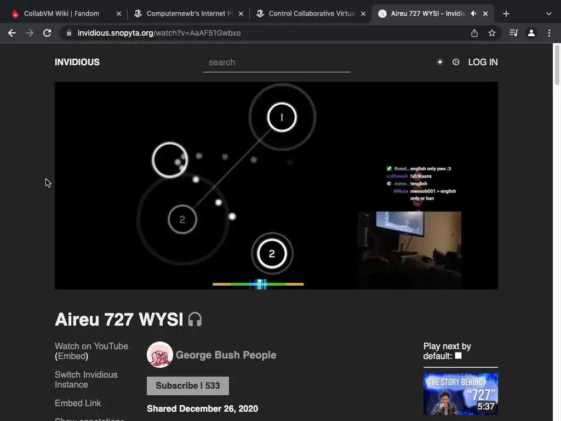View site info via the lock icon
The width and height of the screenshot is (561, 421).
click(69, 33)
